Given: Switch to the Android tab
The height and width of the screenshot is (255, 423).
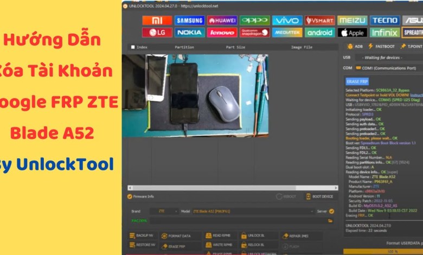Looking at the screenshot, I should coord(319,33).
